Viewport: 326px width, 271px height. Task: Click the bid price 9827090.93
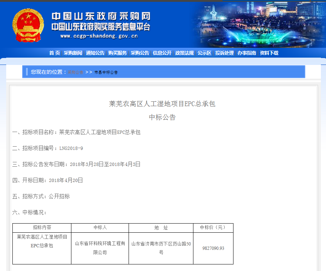213,248
